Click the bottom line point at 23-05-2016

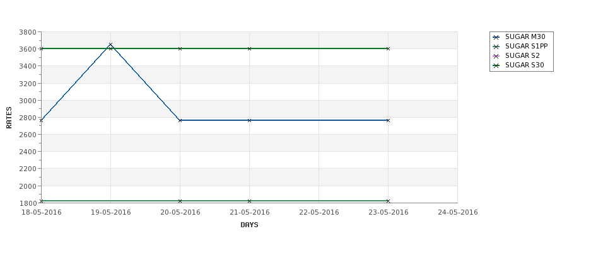pyautogui.click(x=388, y=201)
